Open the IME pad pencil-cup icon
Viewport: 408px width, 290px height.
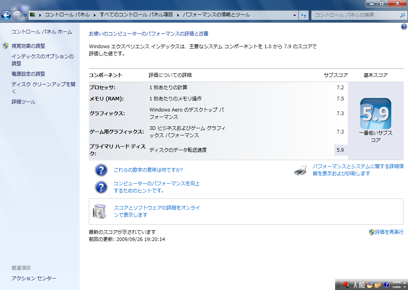coord(370,285)
